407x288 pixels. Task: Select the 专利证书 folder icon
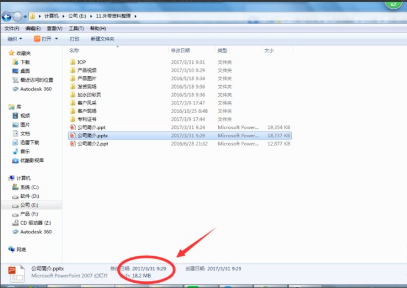[73, 119]
